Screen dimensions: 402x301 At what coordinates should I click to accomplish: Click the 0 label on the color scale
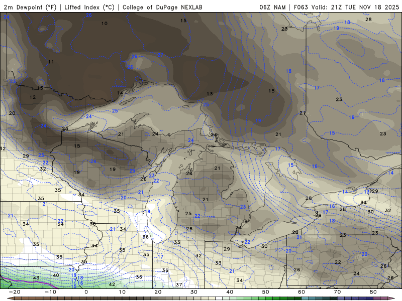pyautogui.click(x=86, y=292)
